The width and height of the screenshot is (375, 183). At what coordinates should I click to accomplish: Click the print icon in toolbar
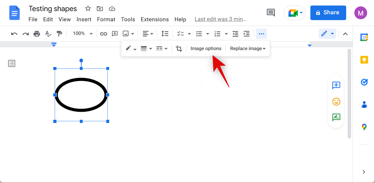click(37, 34)
